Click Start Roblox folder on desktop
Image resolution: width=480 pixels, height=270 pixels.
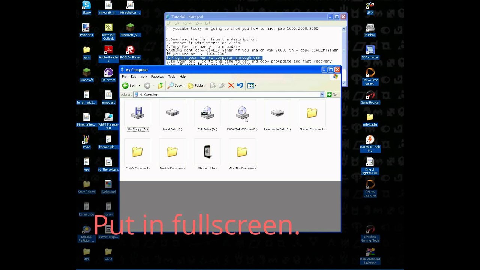coord(87,187)
